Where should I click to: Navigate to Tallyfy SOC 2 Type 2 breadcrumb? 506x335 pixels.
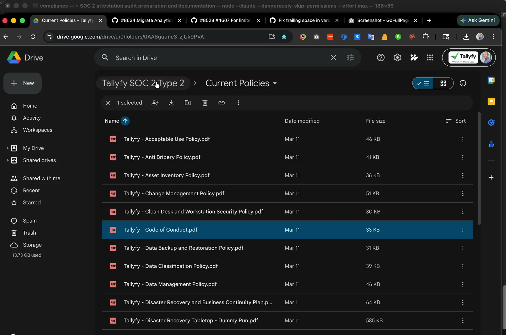tap(143, 83)
